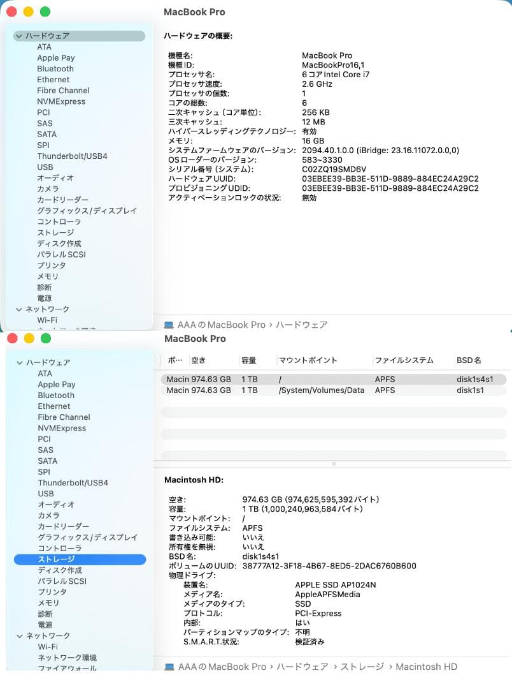Collapse the ハードウェア section in the top sidebar
The width and height of the screenshot is (512, 689).
tap(18, 36)
